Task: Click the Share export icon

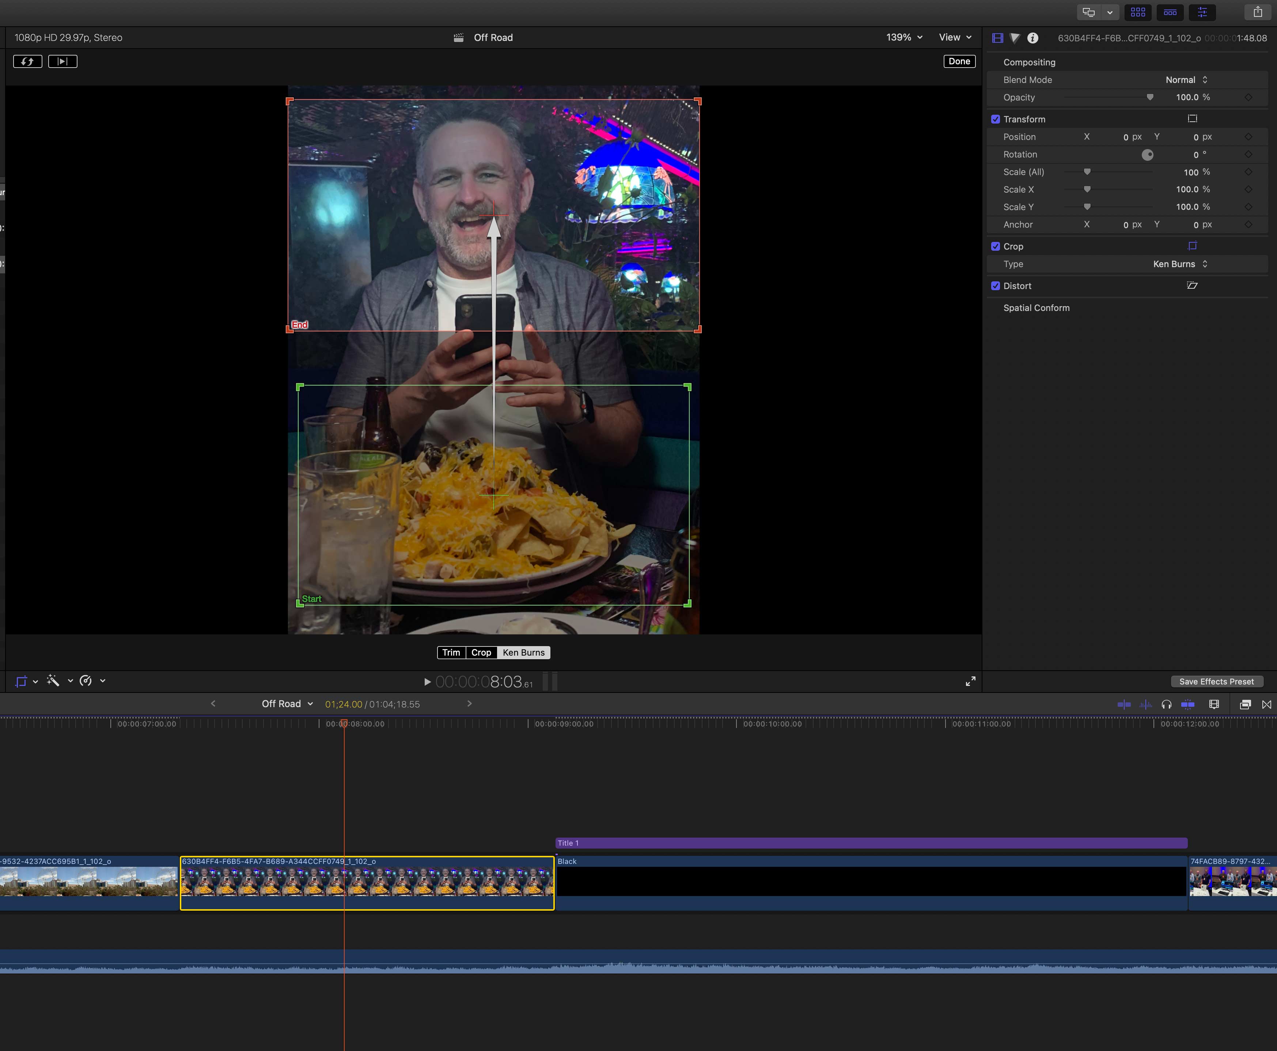Action: pos(1258,12)
